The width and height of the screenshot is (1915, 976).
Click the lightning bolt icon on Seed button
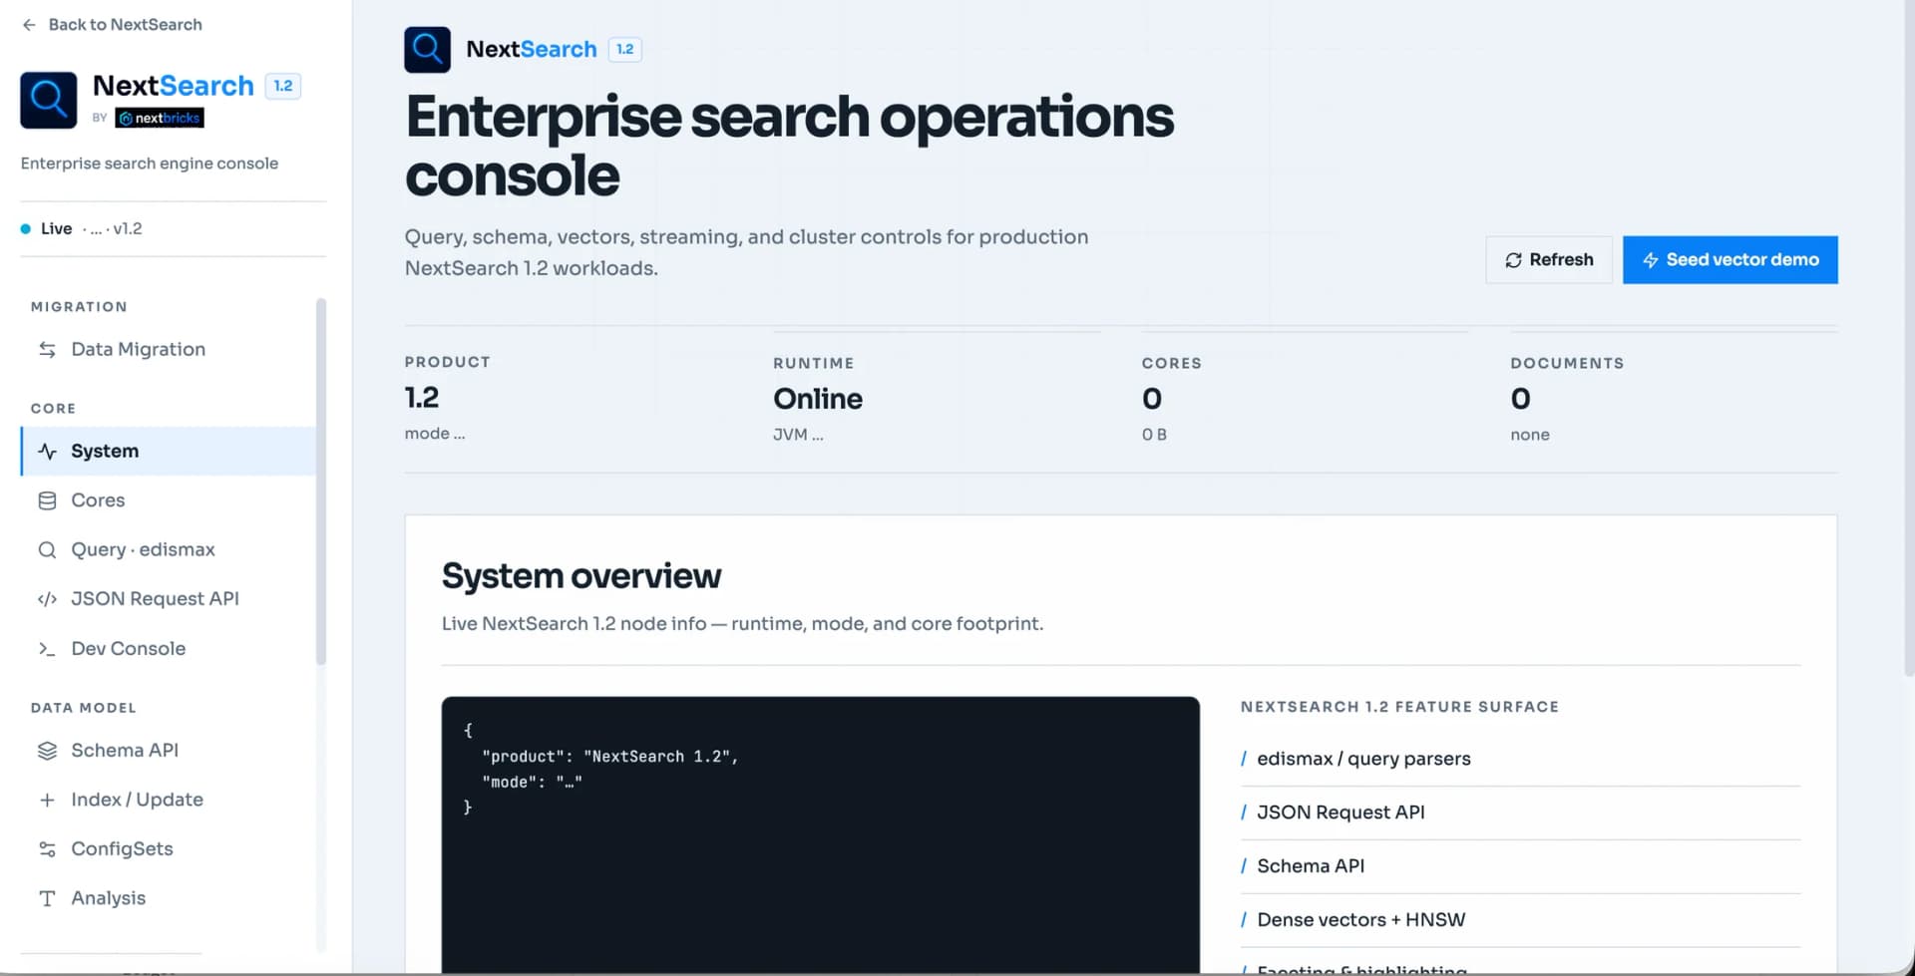[1651, 260]
